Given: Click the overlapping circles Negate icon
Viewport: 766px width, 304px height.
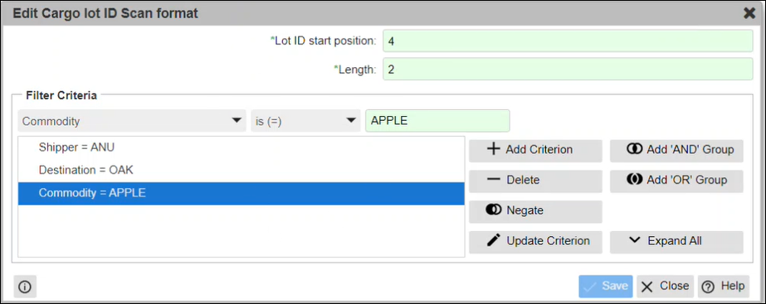Looking at the screenshot, I should pyautogui.click(x=494, y=210).
